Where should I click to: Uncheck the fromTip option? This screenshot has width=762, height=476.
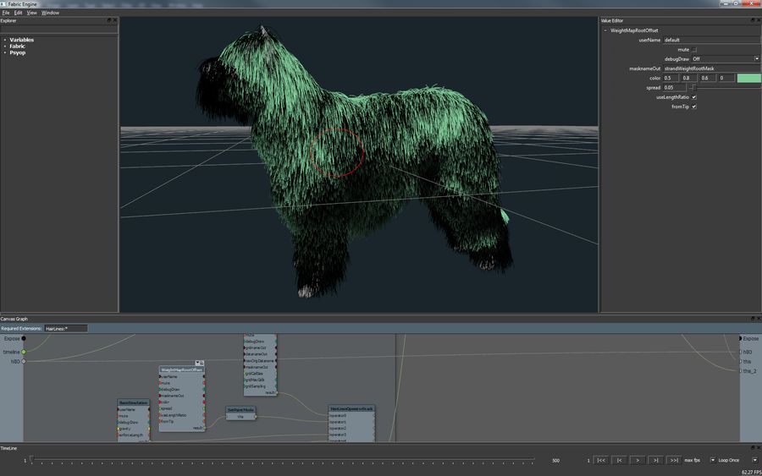[694, 107]
